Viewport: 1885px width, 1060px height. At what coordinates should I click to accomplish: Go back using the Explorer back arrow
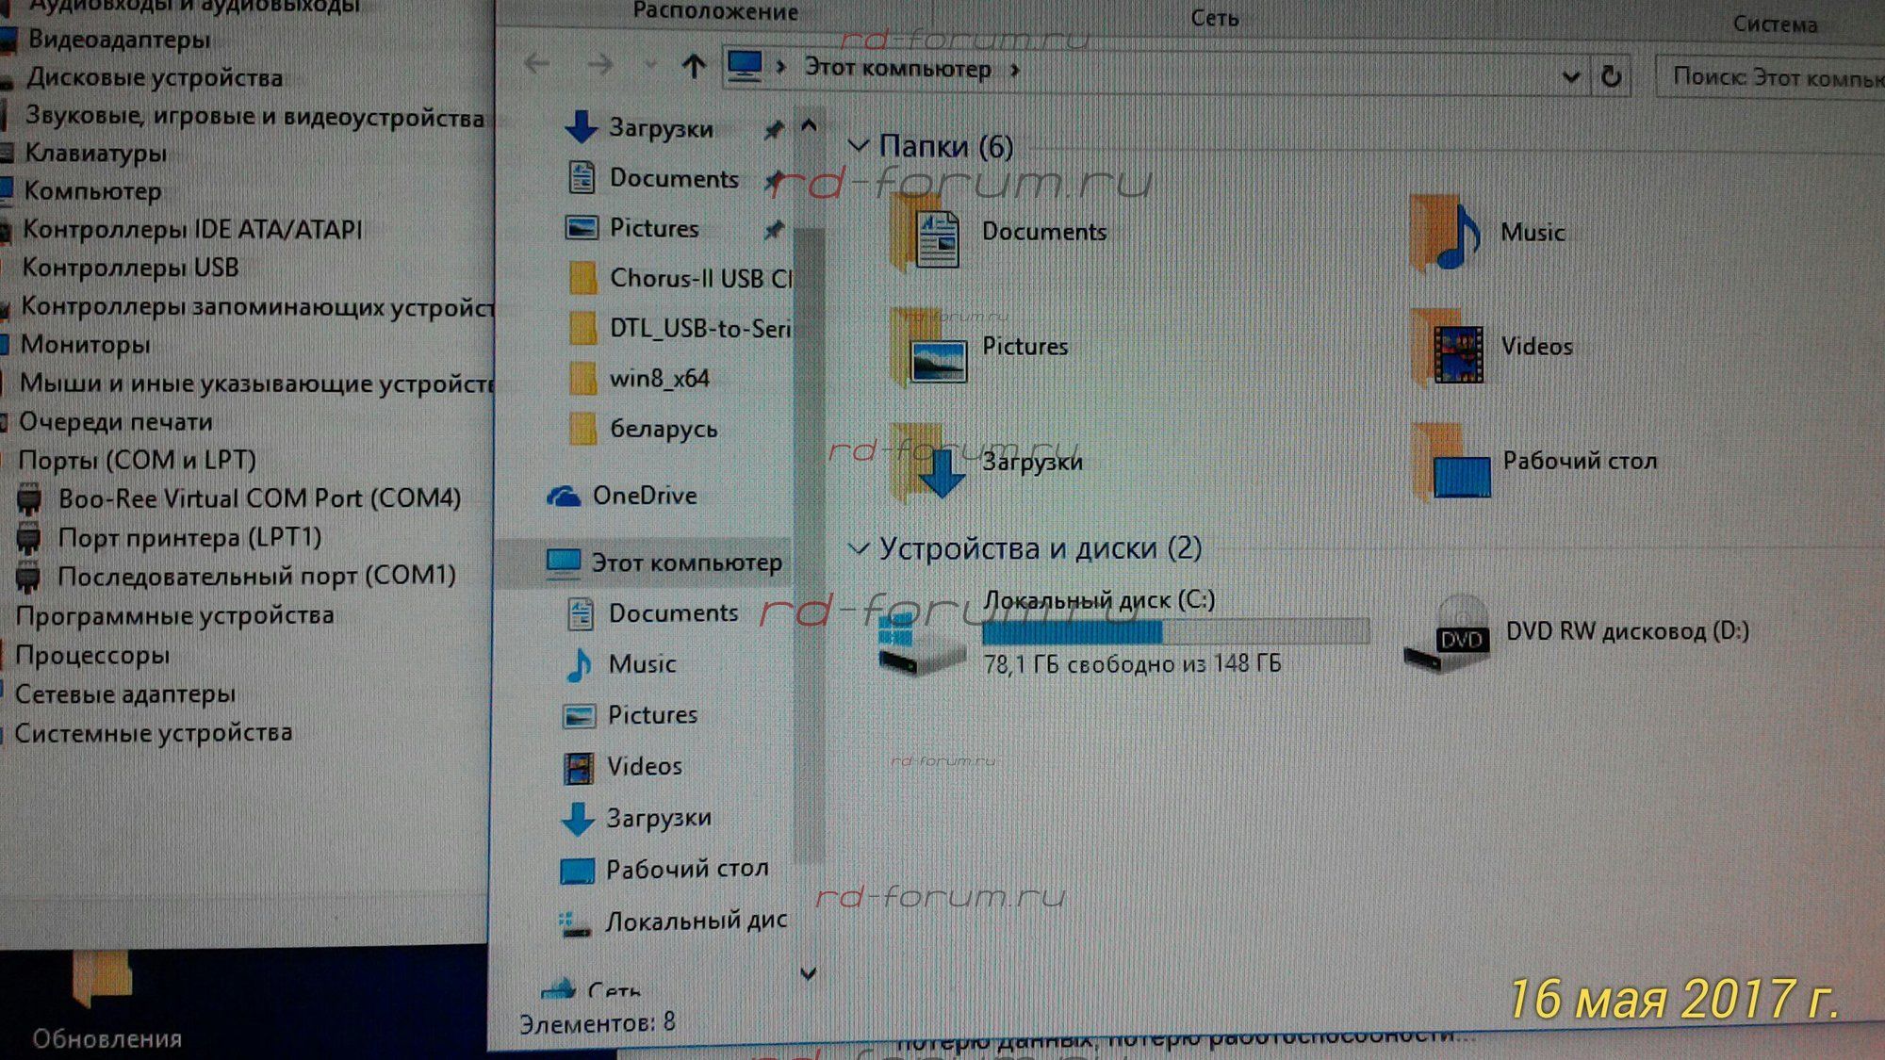point(537,64)
